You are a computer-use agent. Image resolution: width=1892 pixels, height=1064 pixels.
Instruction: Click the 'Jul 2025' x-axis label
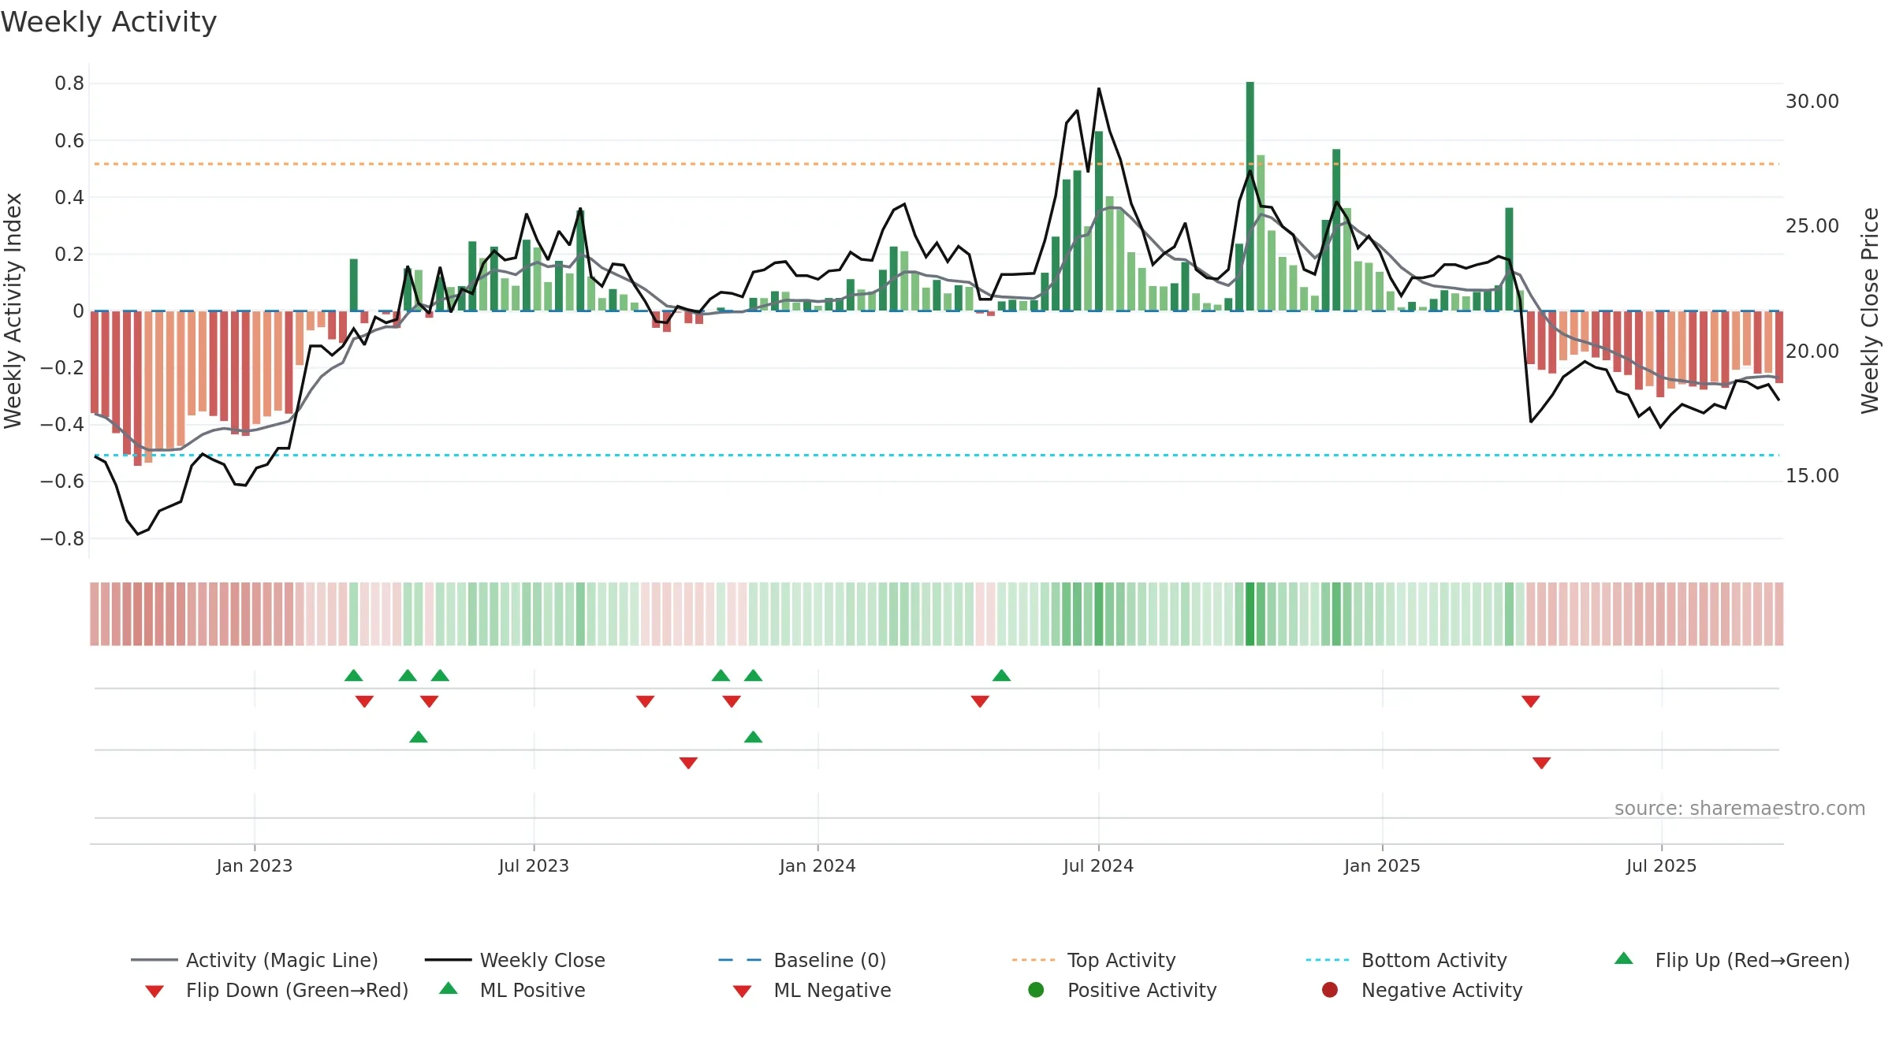(x=1661, y=865)
